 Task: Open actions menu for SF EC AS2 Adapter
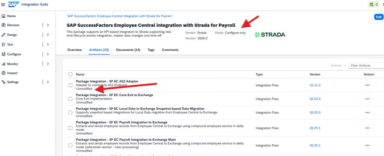(x=367, y=85)
